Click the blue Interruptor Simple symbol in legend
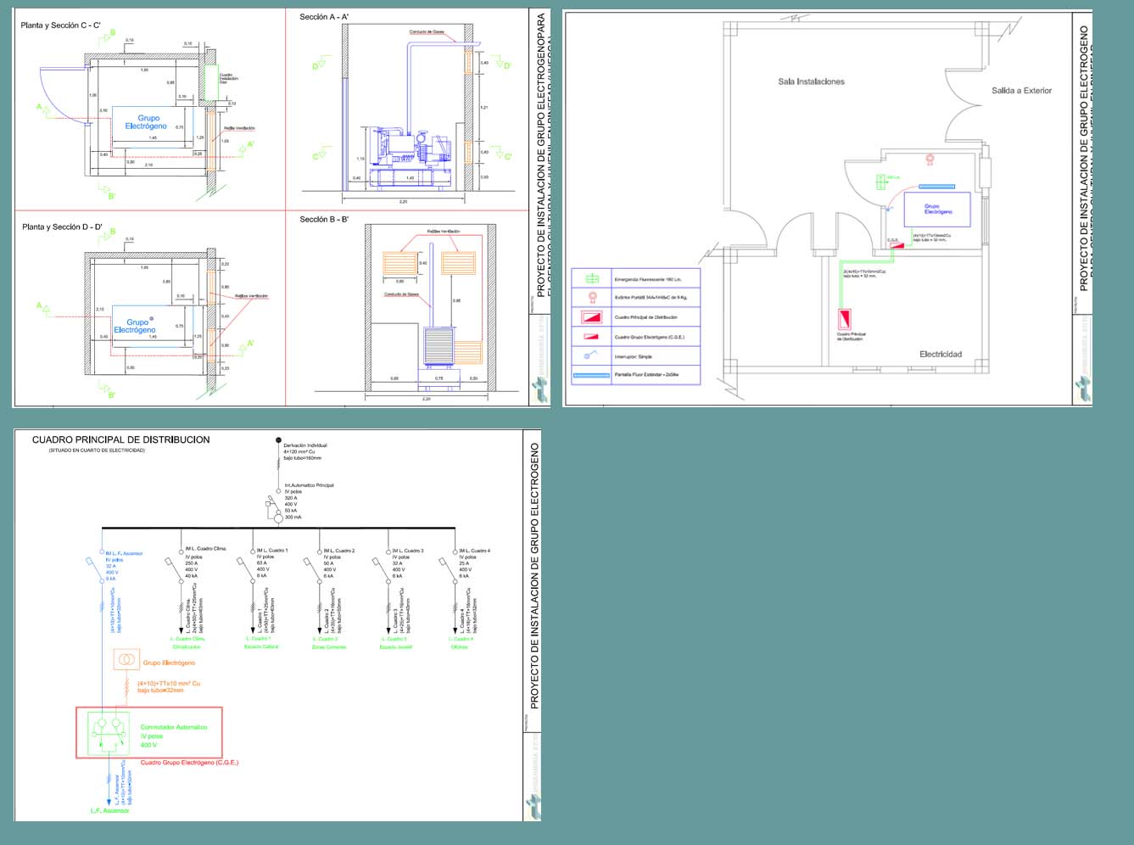Screen dimensions: 1134x845 tap(591, 355)
